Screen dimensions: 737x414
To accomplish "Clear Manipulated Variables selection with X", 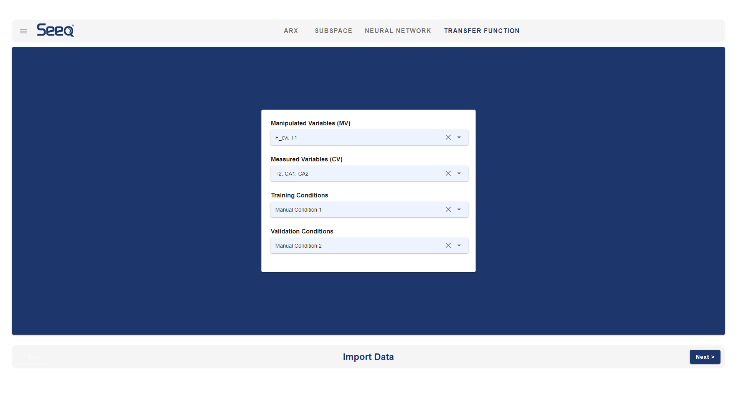I will [x=448, y=137].
